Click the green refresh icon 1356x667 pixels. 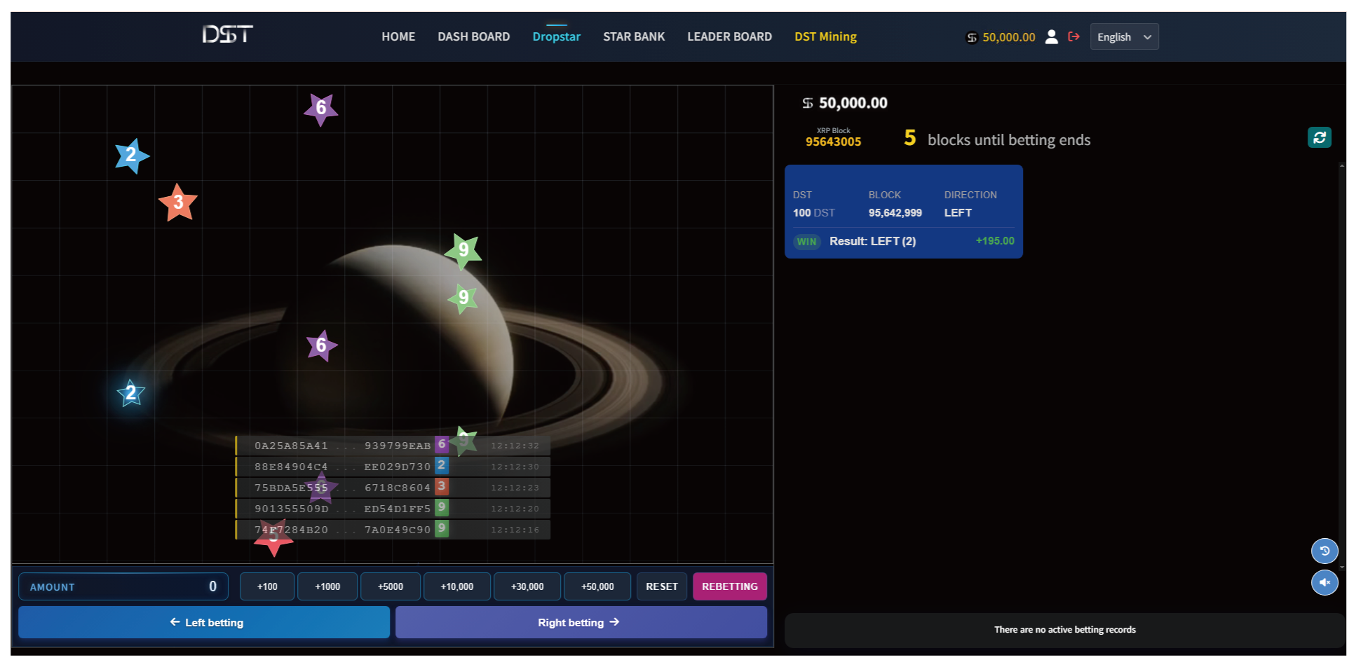click(1319, 137)
